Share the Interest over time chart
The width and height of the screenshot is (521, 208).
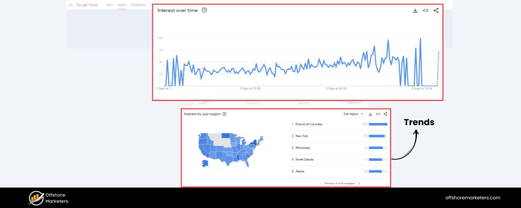pyautogui.click(x=436, y=11)
